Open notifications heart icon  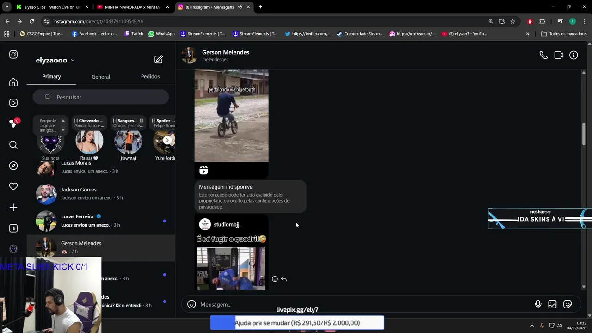click(x=13, y=186)
